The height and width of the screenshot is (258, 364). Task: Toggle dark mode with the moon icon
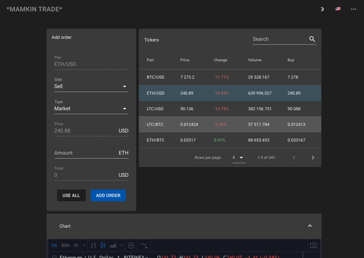coord(322,9)
